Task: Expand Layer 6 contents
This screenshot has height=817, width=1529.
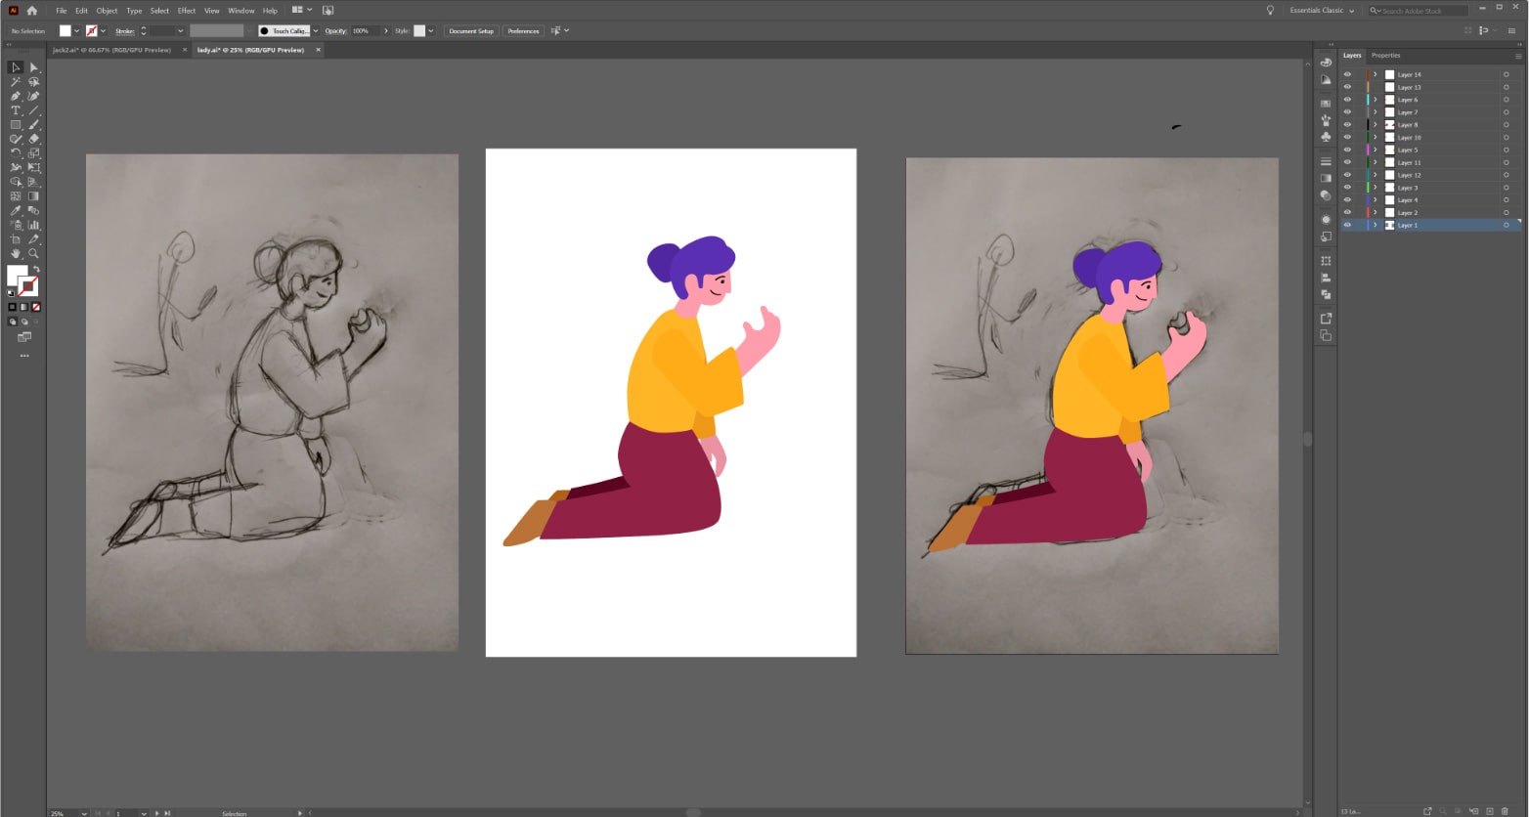Action: 1375,100
